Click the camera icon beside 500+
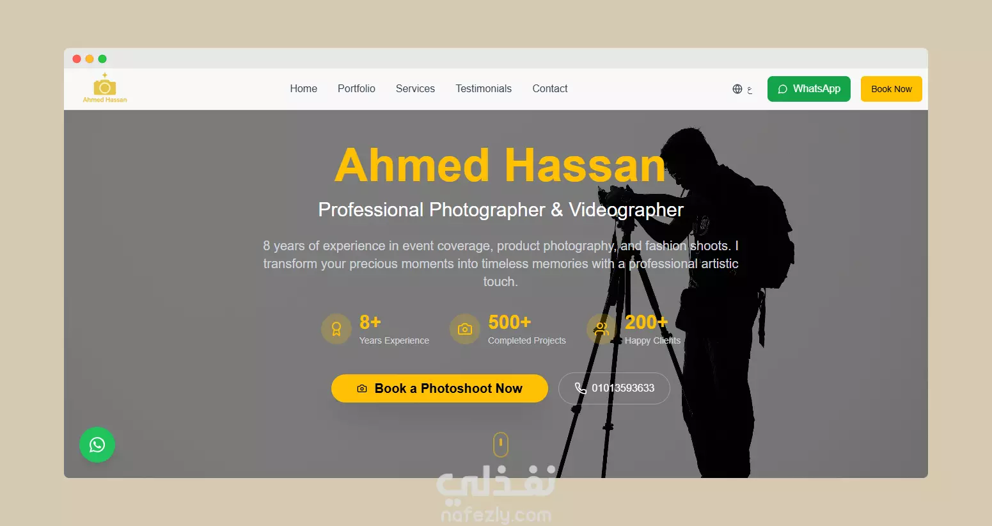 [x=465, y=329]
